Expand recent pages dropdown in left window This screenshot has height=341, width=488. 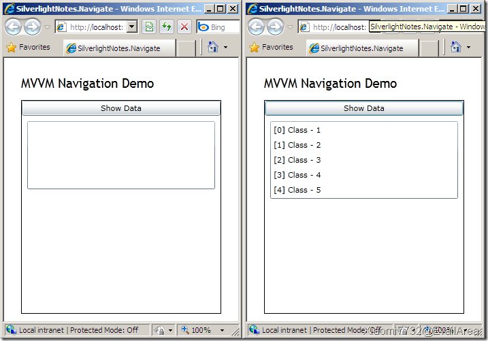(x=47, y=27)
